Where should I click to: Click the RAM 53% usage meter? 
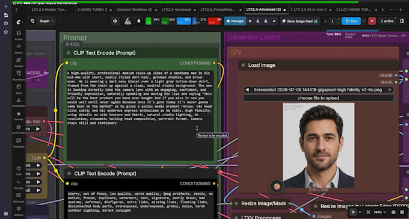168,21
